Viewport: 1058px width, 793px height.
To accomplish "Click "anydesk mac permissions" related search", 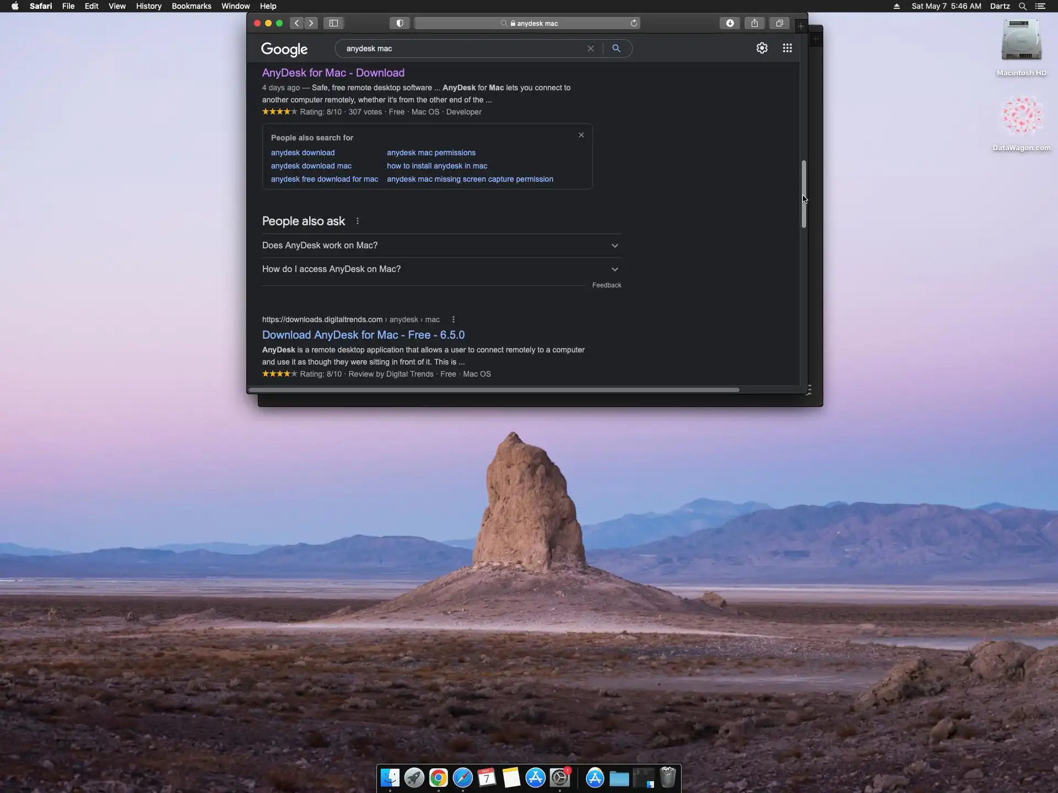I will click(x=431, y=153).
